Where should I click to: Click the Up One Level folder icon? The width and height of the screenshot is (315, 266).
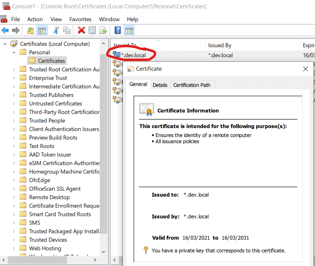[x=30, y=30]
